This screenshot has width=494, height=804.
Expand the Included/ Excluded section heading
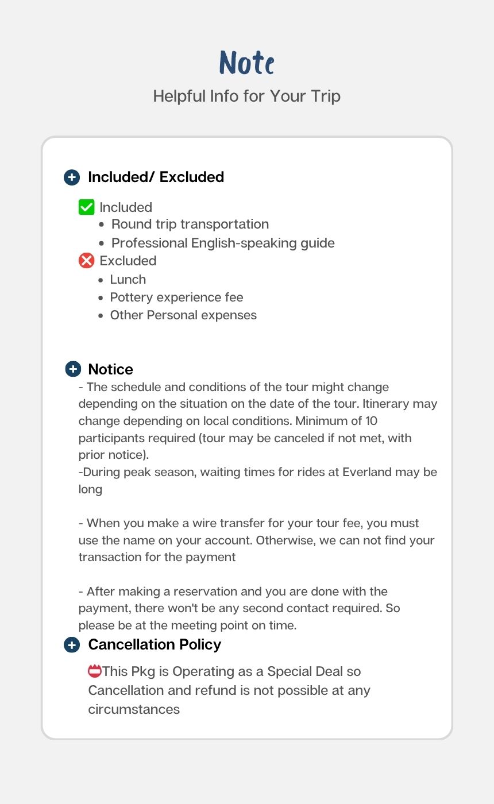pyautogui.click(x=156, y=177)
